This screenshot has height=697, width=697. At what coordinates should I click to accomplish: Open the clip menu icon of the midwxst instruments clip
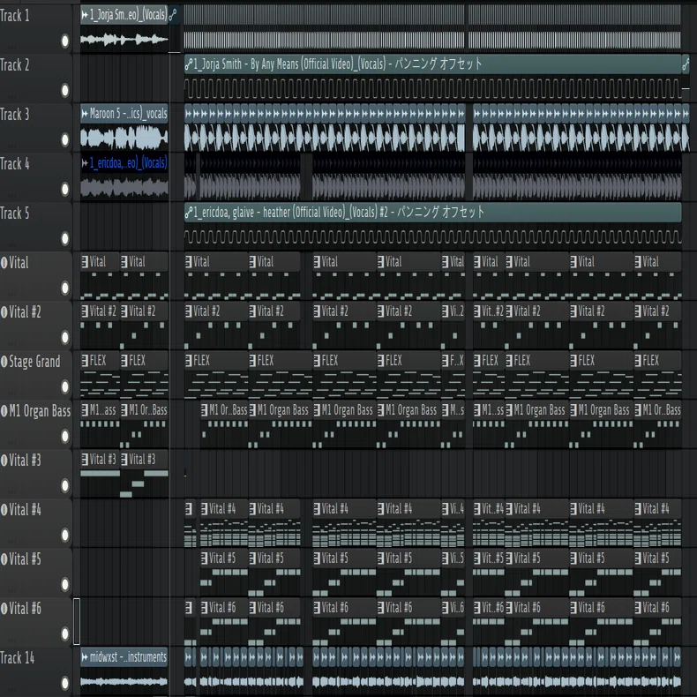tap(85, 657)
